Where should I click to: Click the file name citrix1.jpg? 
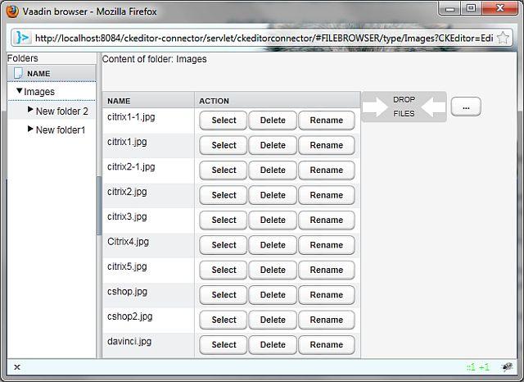click(x=127, y=142)
